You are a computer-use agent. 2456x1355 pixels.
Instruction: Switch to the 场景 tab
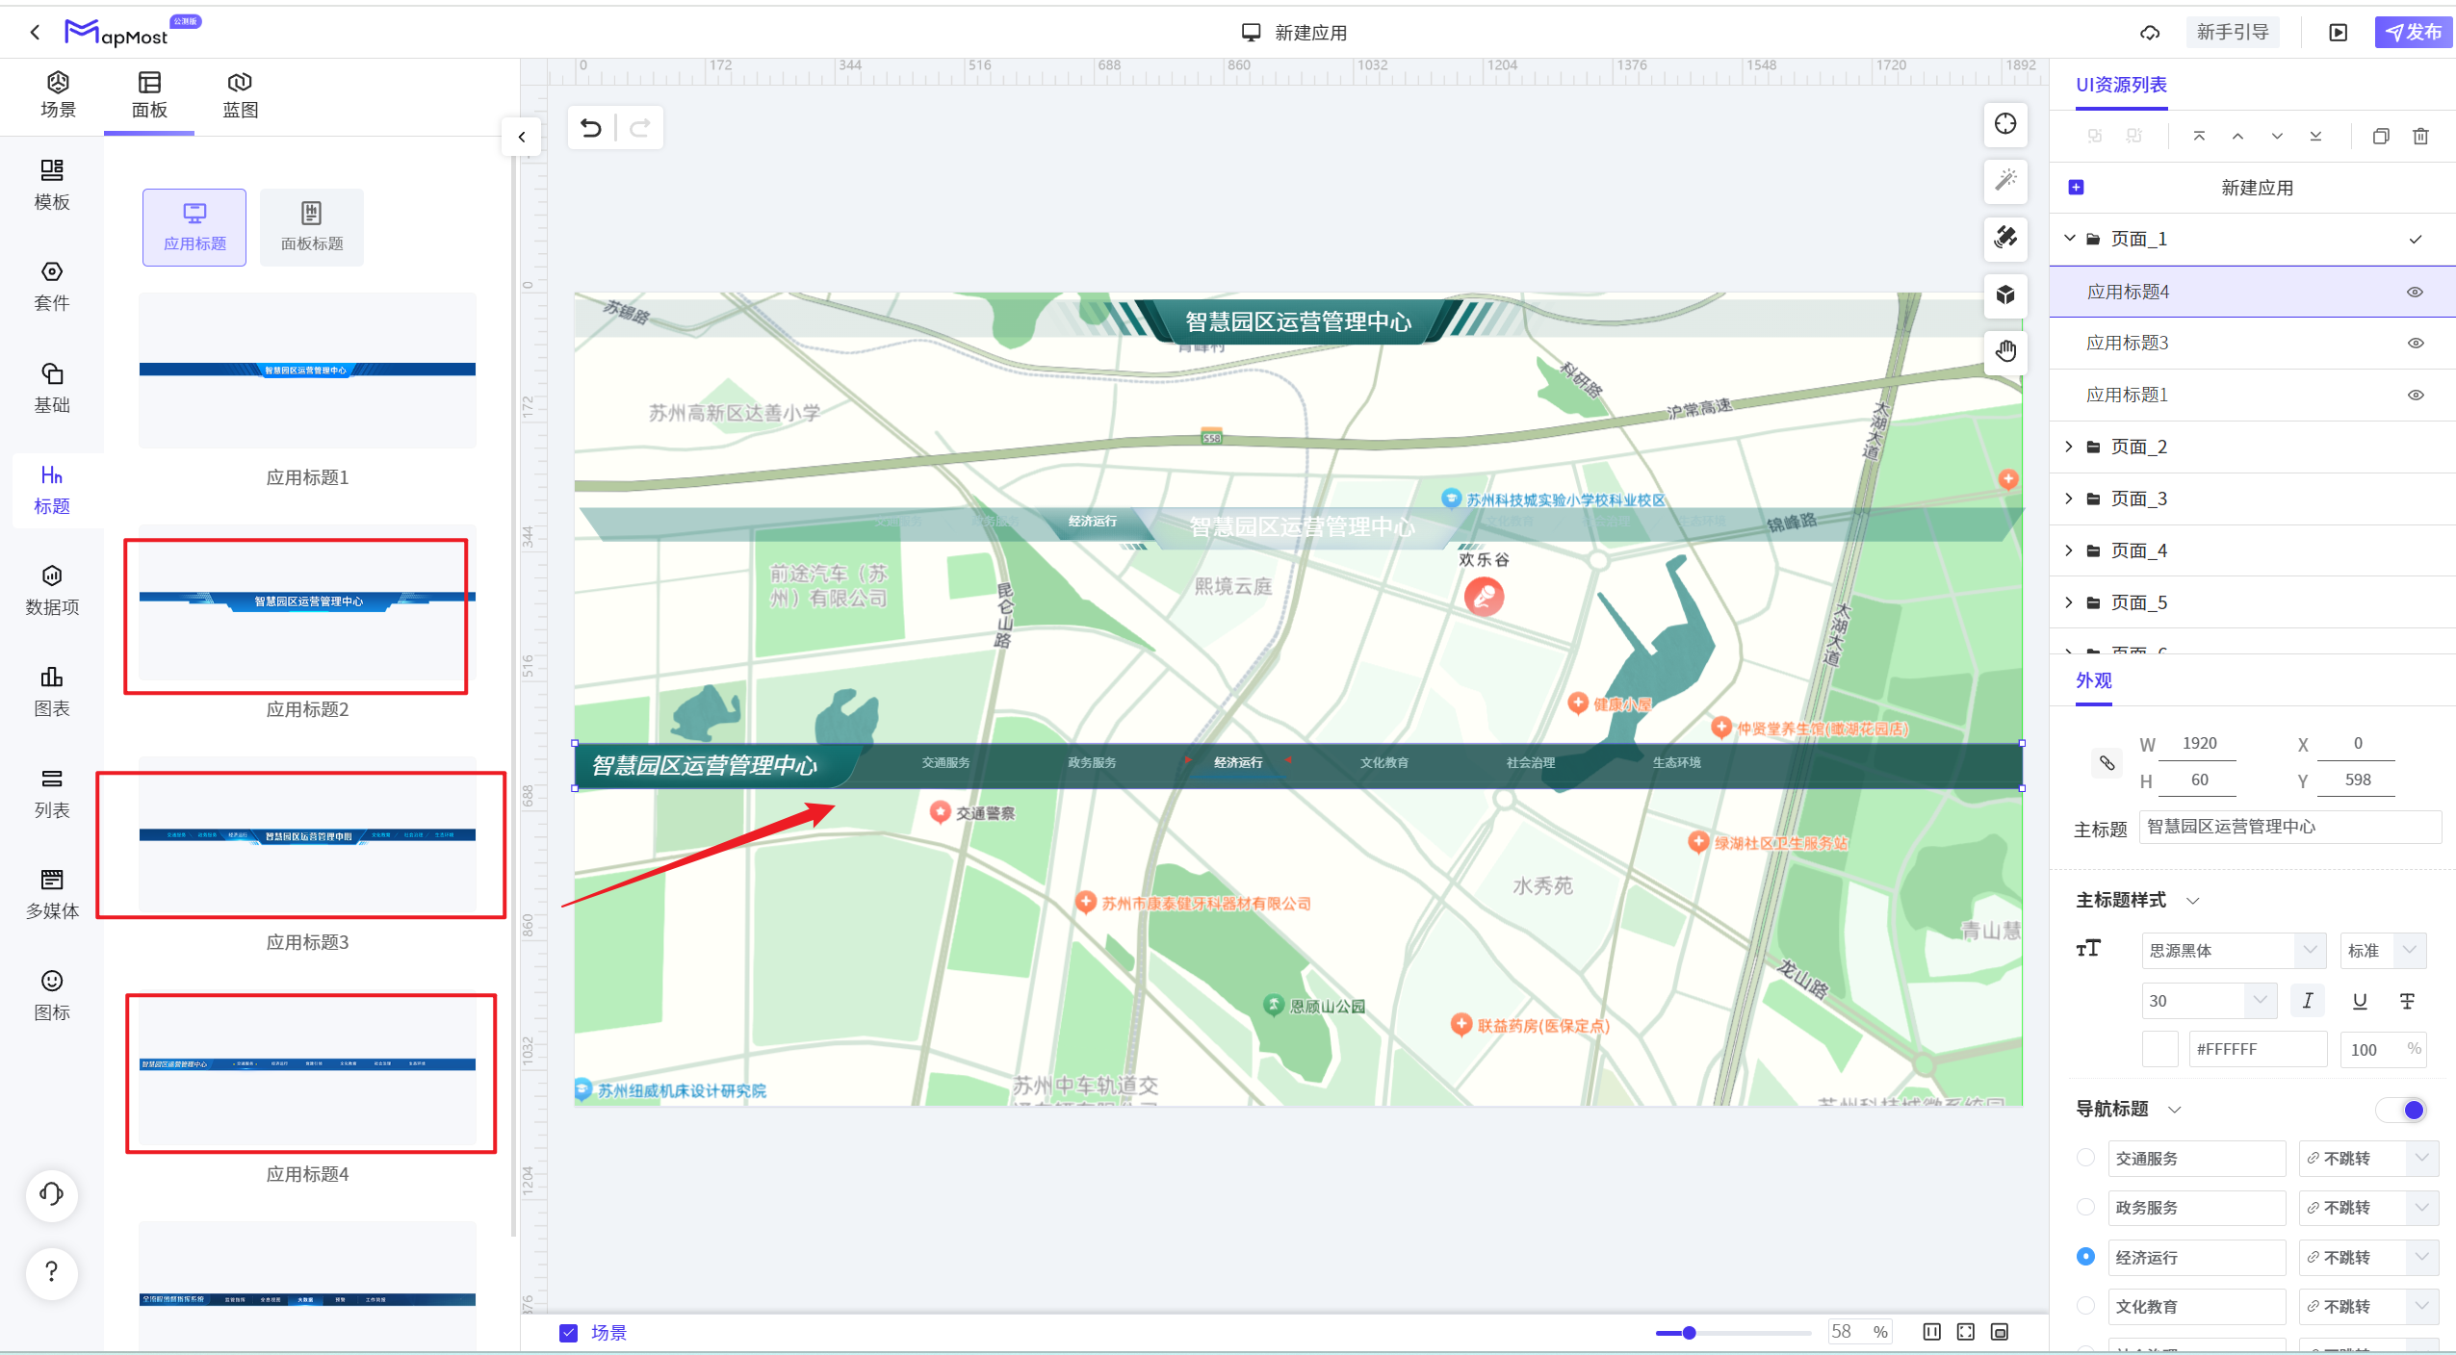tap(58, 95)
